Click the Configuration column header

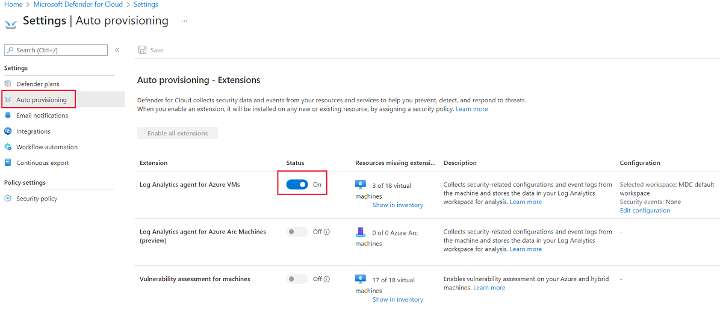[640, 163]
